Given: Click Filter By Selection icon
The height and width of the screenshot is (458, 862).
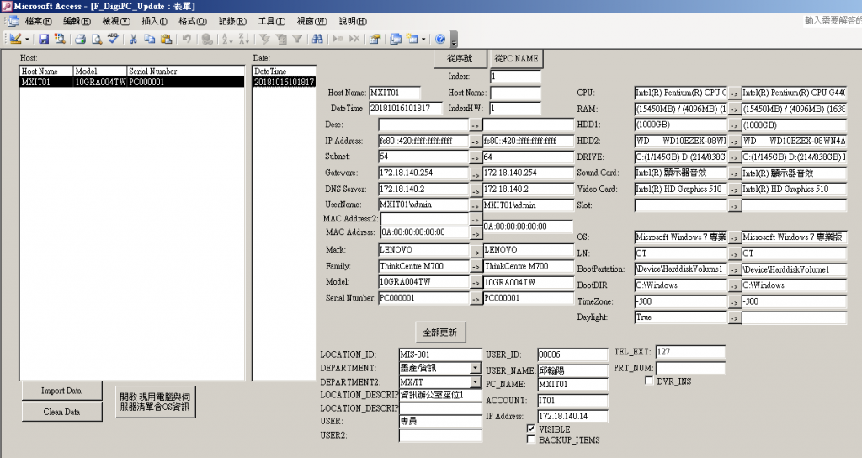Looking at the screenshot, I should pyautogui.click(x=264, y=39).
